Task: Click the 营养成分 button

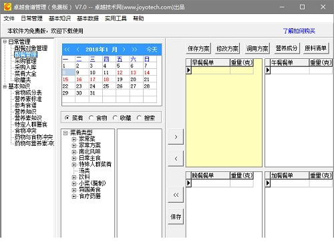Action: coord(287,48)
